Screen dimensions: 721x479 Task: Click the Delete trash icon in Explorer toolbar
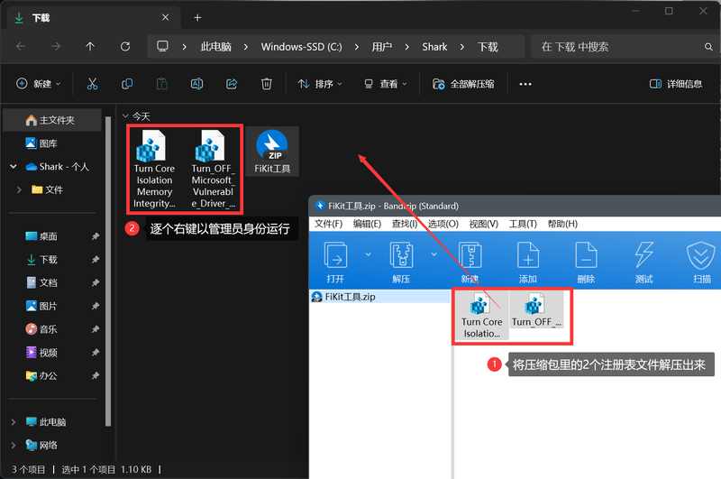coord(267,84)
